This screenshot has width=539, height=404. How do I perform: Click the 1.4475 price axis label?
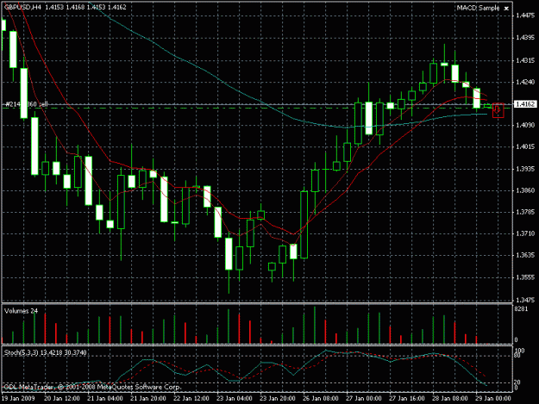point(525,16)
